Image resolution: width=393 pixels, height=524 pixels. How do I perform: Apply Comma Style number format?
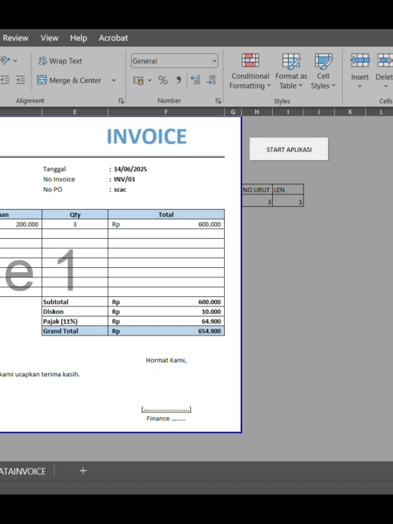[x=178, y=80]
